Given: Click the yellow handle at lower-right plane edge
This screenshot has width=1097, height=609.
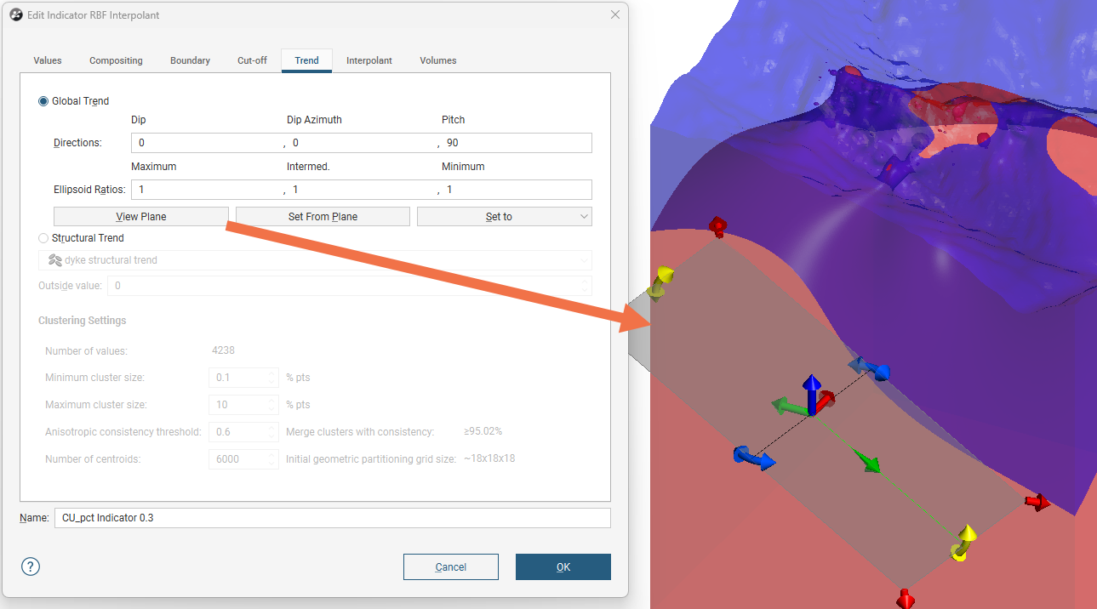Looking at the screenshot, I should coord(964,542).
